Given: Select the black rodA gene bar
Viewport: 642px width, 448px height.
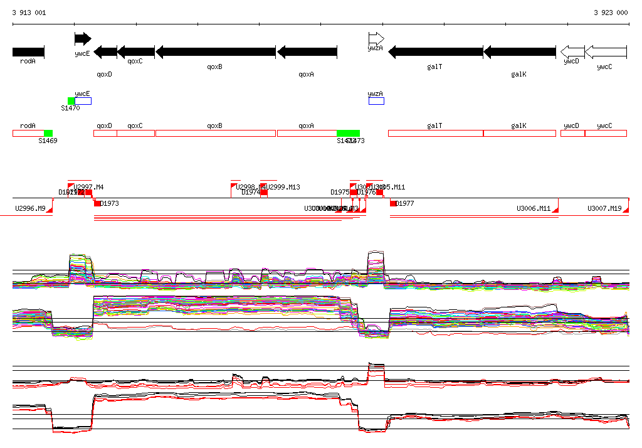Looking at the screenshot, I should click(x=28, y=52).
